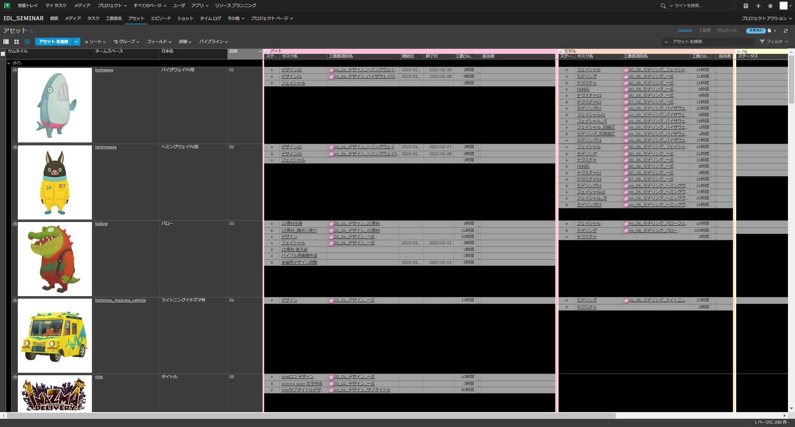This screenshot has width=795, height=427.
Task: Click status dot for ballow 2D素材全身 task
Action: [272, 224]
